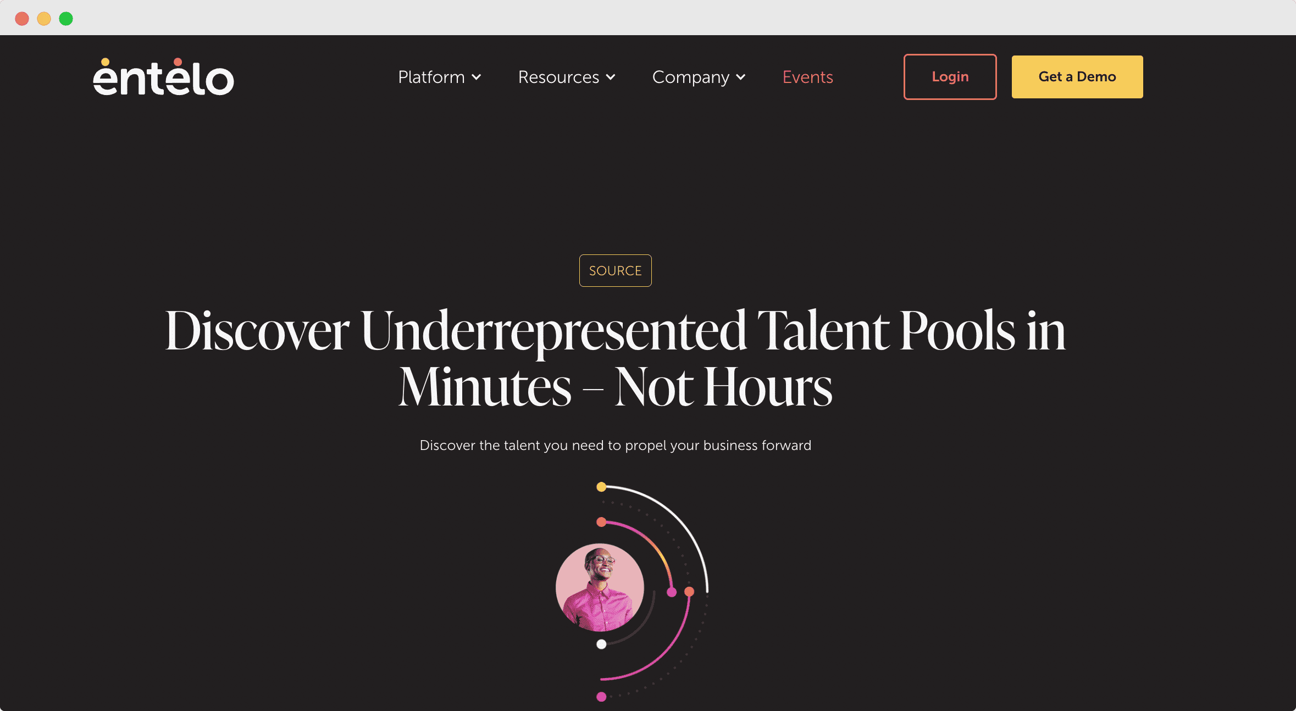Click the entelo logo
Viewport: 1296px width, 711px height.
pyautogui.click(x=163, y=77)
